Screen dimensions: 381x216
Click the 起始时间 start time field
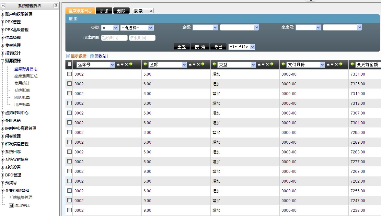pyautogui.click(x=114, y=38)
